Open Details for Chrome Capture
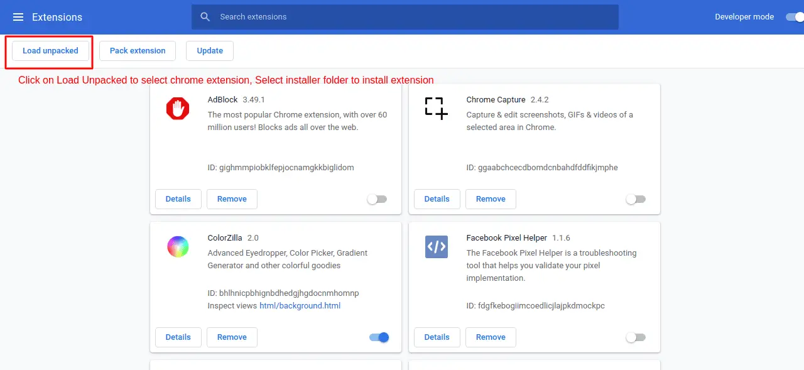The width and height of the screenshot is (804, 370). 437,199
